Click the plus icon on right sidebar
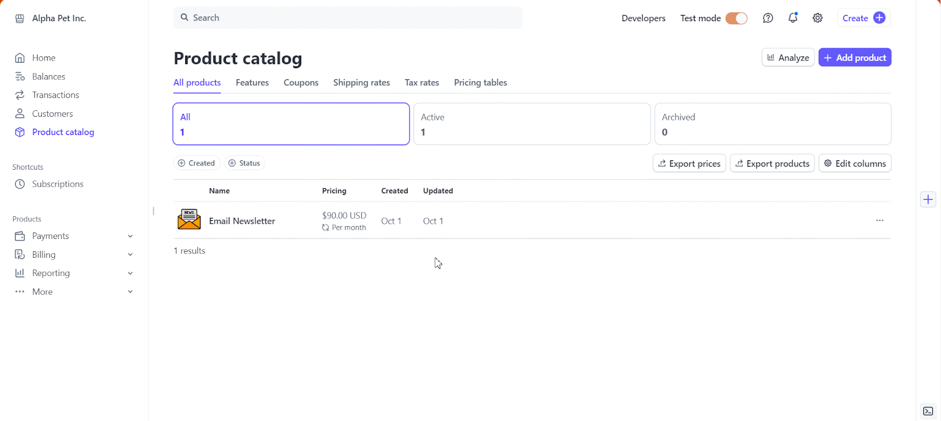Screen dimensions: 941x421 (928, 200)
